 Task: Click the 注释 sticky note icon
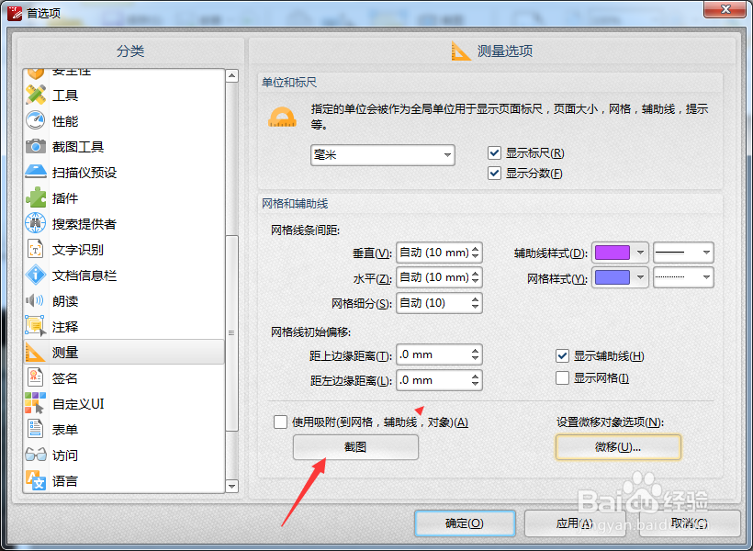[36, 326]
